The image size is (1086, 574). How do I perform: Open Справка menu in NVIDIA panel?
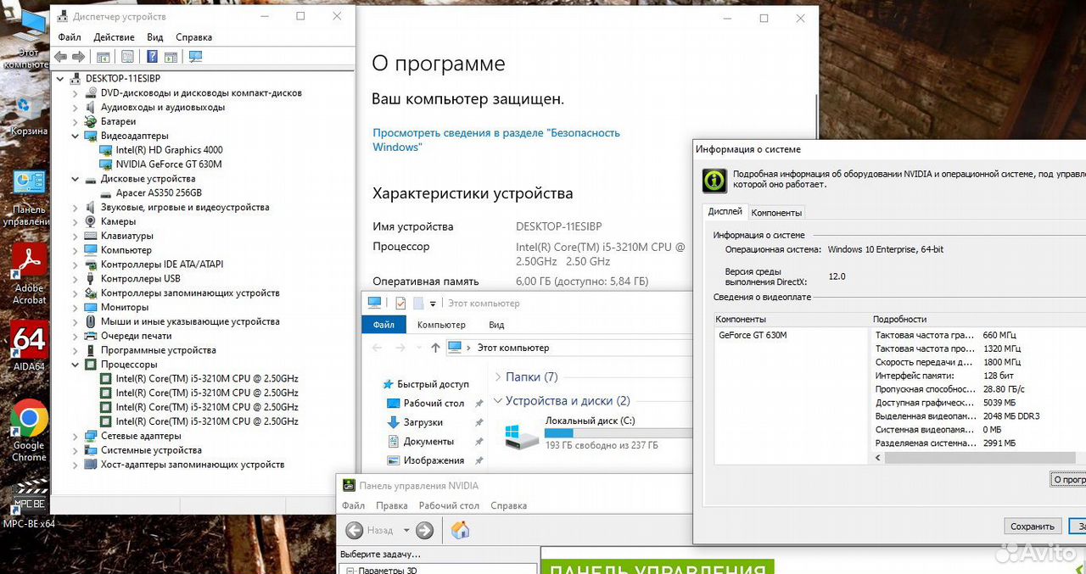(508, 505)
